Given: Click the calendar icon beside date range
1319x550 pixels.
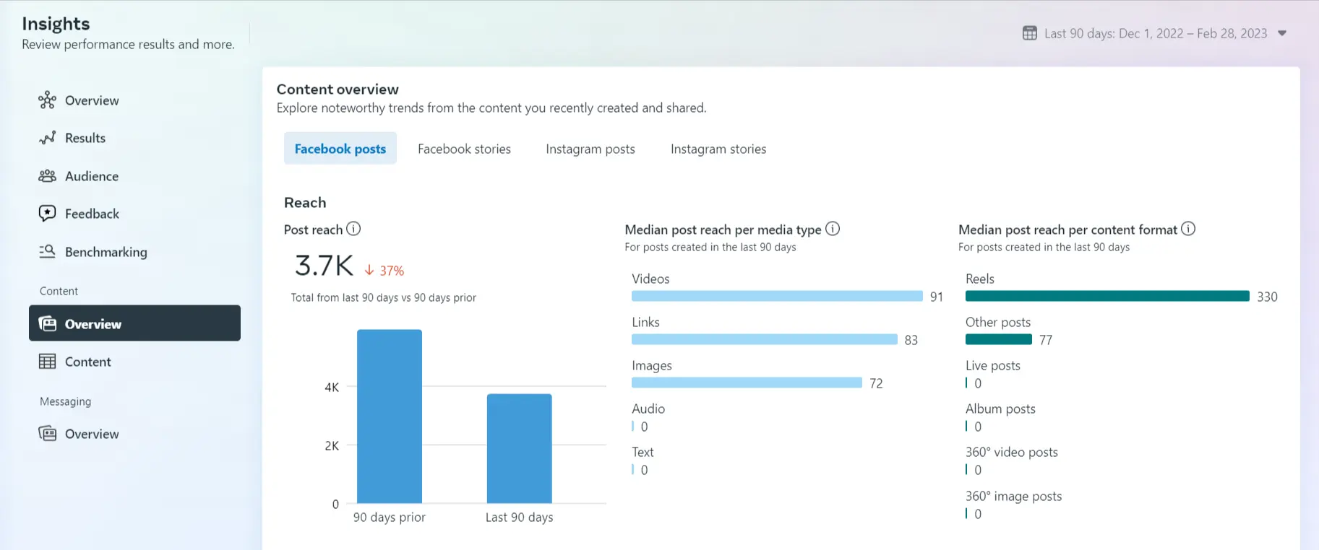Looking at the screenshot, I should point(1030,33).
